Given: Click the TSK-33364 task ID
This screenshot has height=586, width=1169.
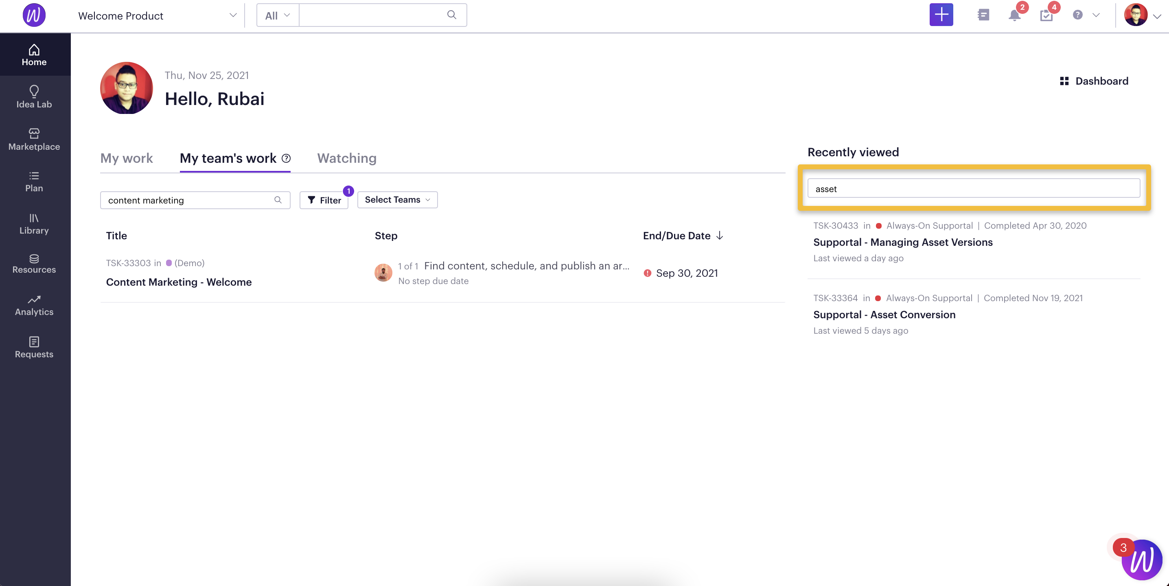Looking at the screenshot, I should (836, 298).
